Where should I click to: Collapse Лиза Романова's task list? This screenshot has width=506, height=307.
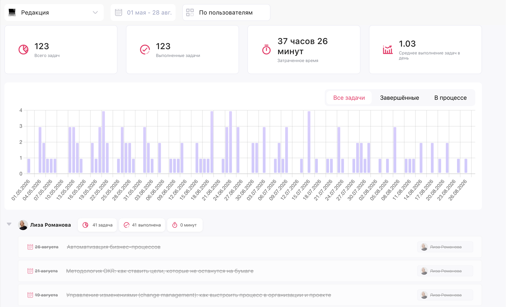(9, 224)
